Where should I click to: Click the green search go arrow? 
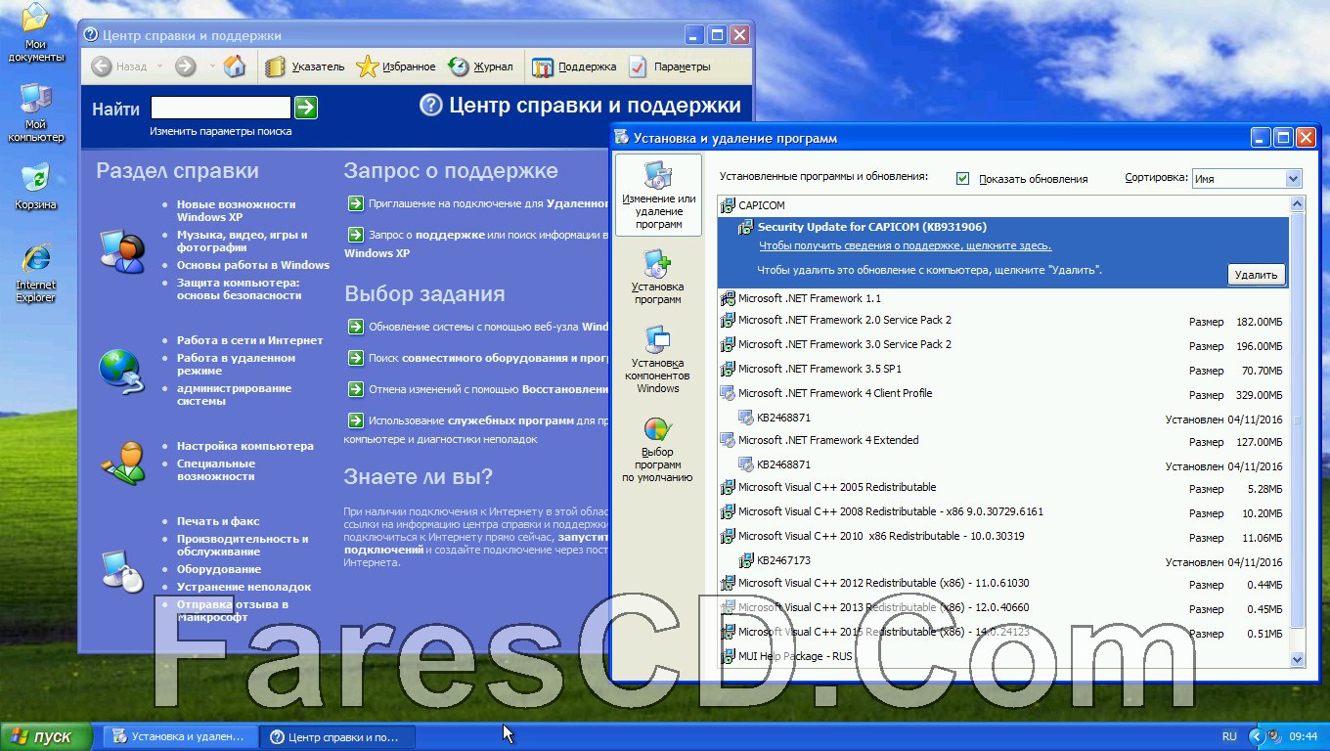(x=306, y=108)
